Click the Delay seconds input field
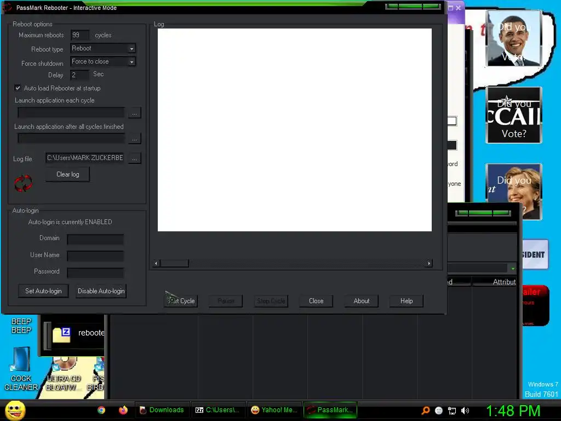 [x=79, y=75]
